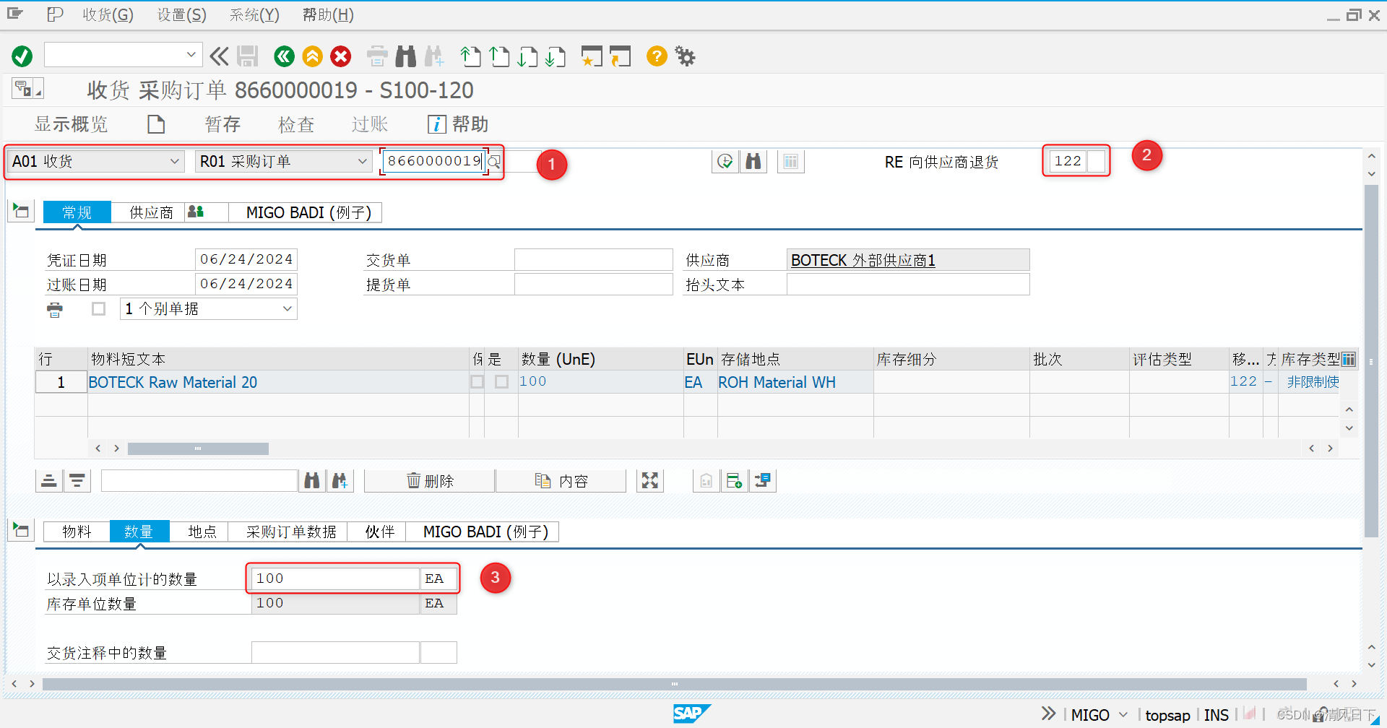This screenshot has height=728, width=1387.
Task: Switch to the 物料 detail tab
Action: point(77,532)
